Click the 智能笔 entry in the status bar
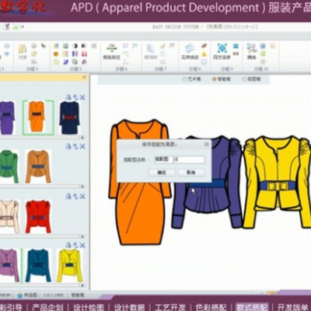The height and width of the screenshot is (311, 311). (x=78, y=295)
